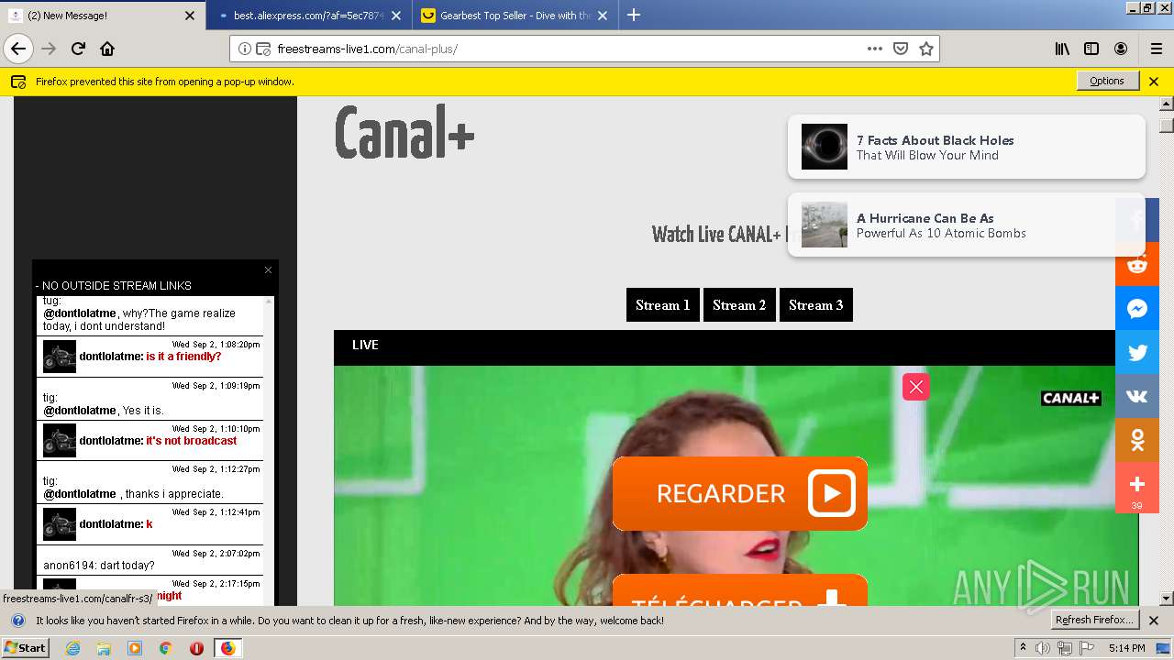The height and width of the screenshot is (660, 1174).
Task: Close the pink X on the video overlay
Action: tap(916, 387)
